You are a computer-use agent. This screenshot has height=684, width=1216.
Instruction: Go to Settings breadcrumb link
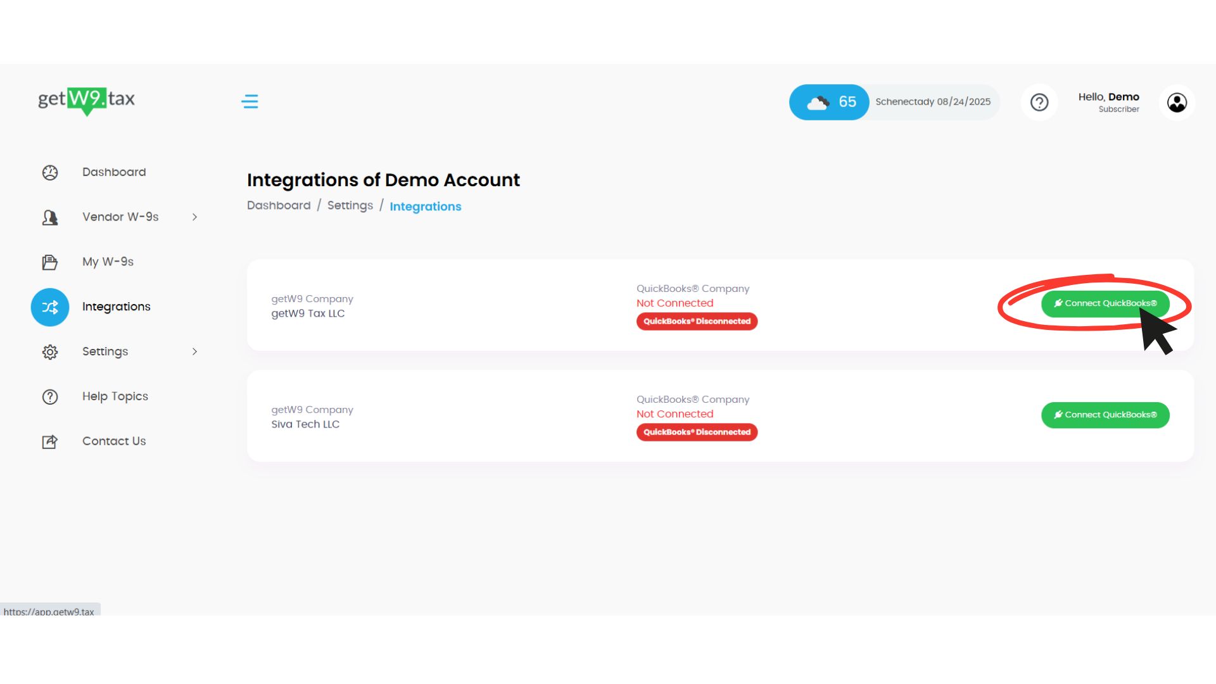coord(350,206)
